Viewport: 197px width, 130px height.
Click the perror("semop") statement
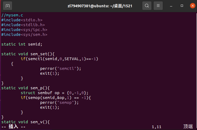point(59,102)
